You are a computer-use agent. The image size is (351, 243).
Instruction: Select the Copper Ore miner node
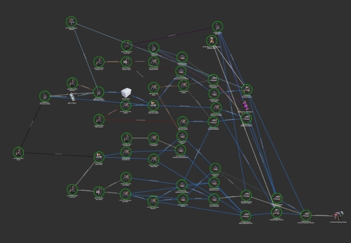[99, 62]
